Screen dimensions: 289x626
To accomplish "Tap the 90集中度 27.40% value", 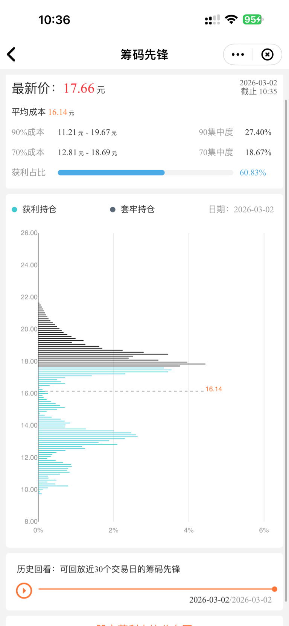I will coord(258,132).
